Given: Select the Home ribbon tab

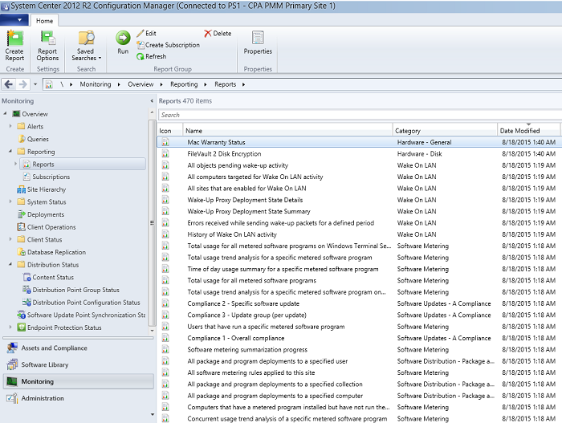Looking at the screenshot, I should 44,21.
